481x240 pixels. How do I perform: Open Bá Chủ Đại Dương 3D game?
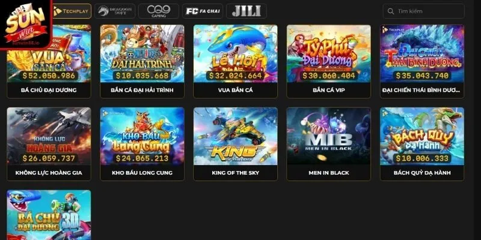coord(49,215)
